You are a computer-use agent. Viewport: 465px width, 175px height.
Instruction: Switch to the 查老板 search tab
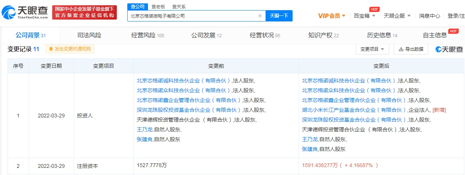157,6
